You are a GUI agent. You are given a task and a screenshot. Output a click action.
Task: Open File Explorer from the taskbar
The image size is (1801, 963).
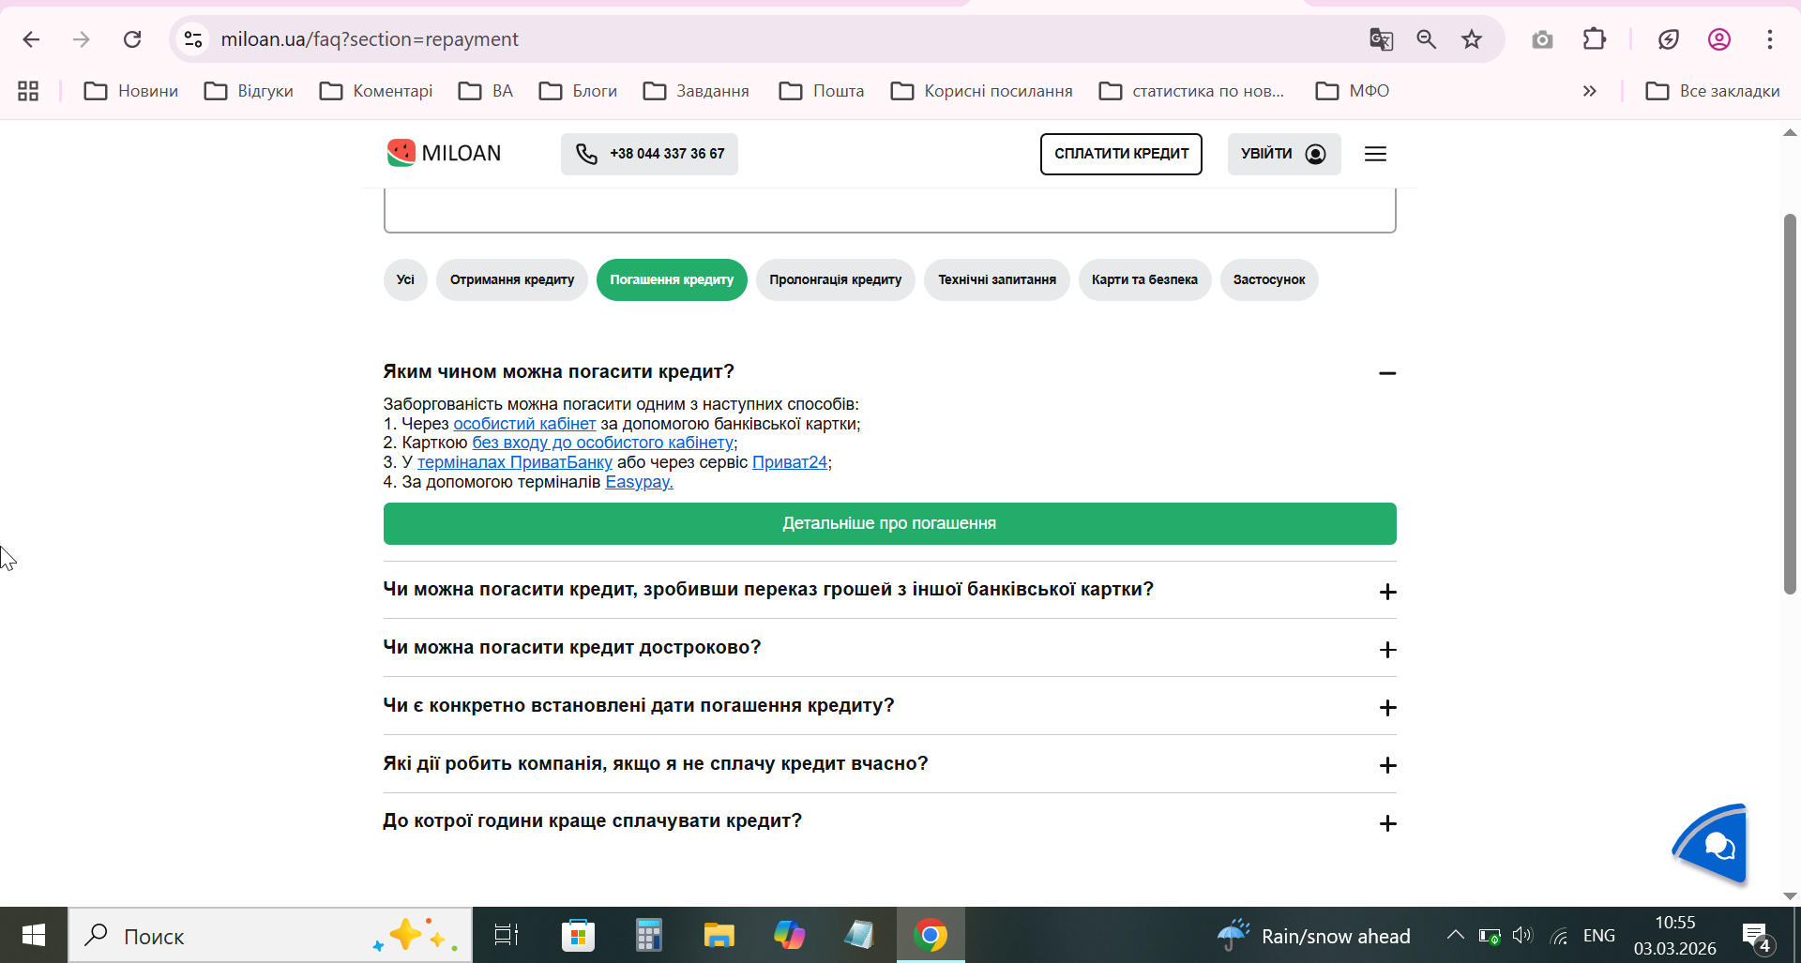click(719, 935)
